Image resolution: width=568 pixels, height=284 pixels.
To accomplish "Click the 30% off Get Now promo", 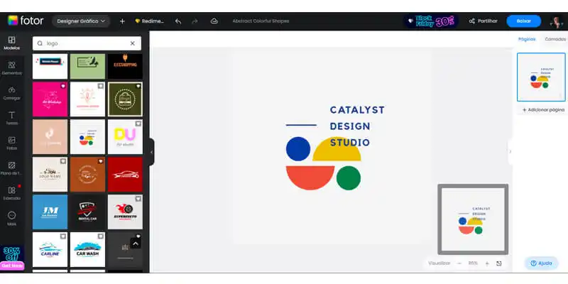I will (12, 258).
